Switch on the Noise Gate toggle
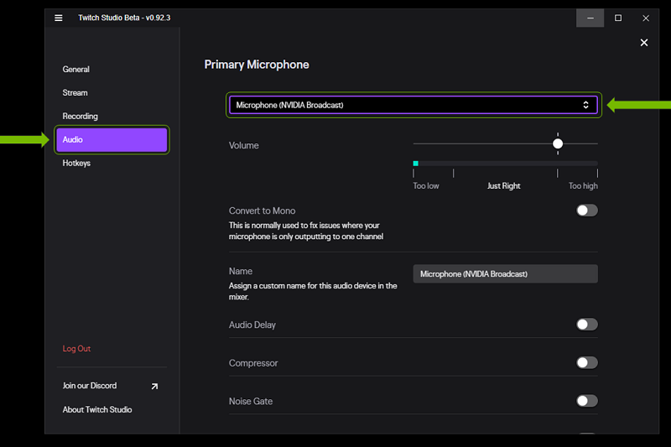 [x=586, y=401]
